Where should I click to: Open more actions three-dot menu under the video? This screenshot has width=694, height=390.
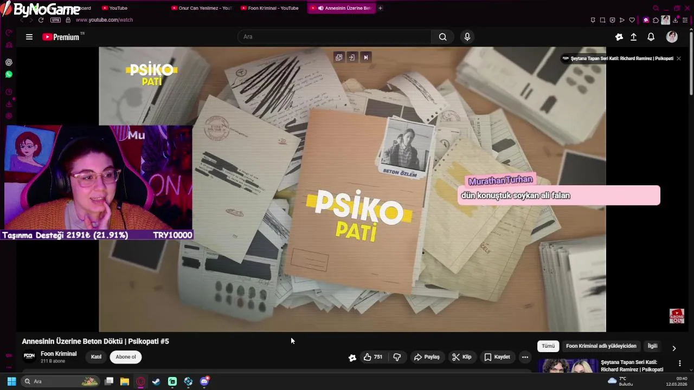click(525, 357)
